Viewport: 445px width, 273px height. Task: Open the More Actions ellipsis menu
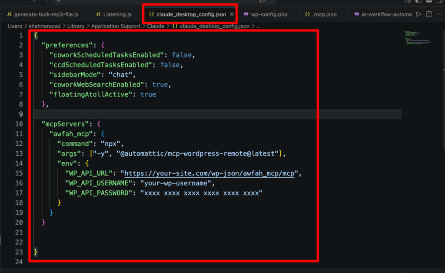(x=439, y=14)
